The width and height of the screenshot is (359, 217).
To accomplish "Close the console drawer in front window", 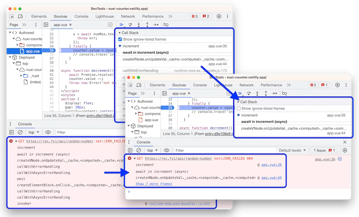I will (345, 142).
